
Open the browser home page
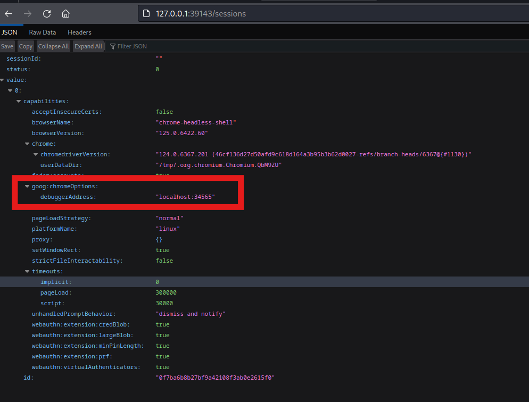[x=66, y=13]
